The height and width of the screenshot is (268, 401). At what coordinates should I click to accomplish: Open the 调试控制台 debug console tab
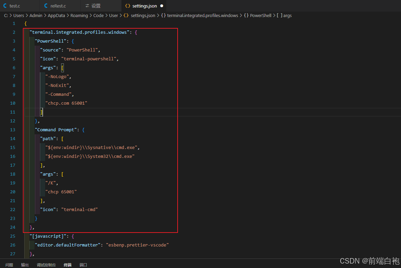click(46, 265)
